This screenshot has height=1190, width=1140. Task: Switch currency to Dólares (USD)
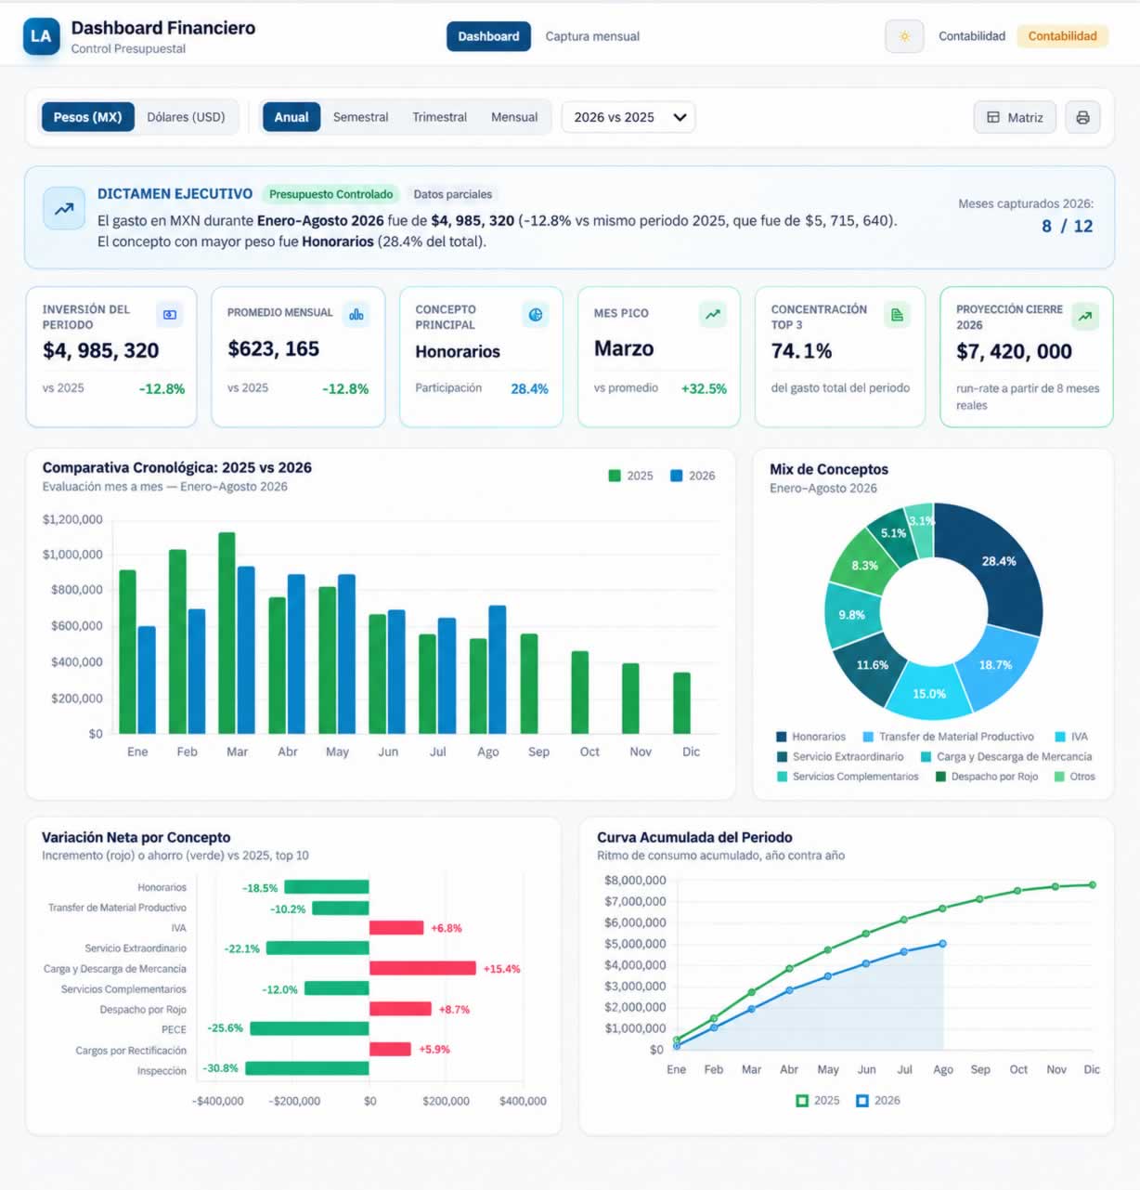click(x=186, y=117)
